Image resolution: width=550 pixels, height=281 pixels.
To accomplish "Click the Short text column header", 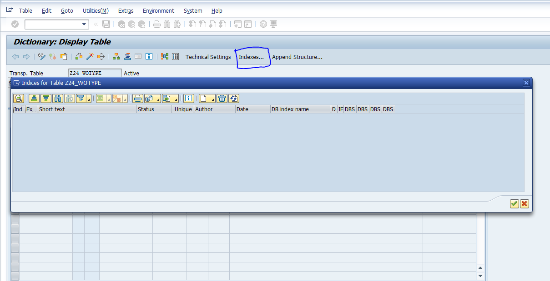I will [x=86, y=109].
